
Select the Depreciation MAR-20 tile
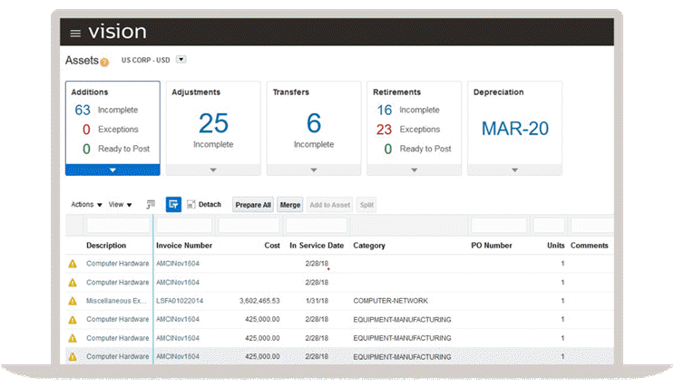pyautogui.click(x=514, y=128)
